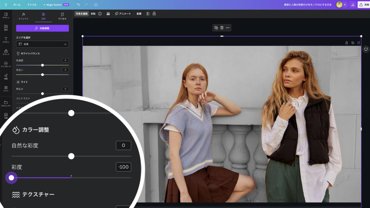370x208 pixels.
Task: Open the ブランド sidebar panel
Action: 6,52
